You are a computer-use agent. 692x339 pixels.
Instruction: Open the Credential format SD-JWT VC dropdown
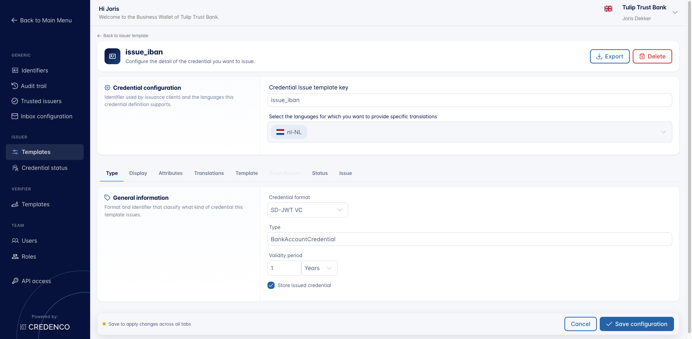[x=308, y=210]
